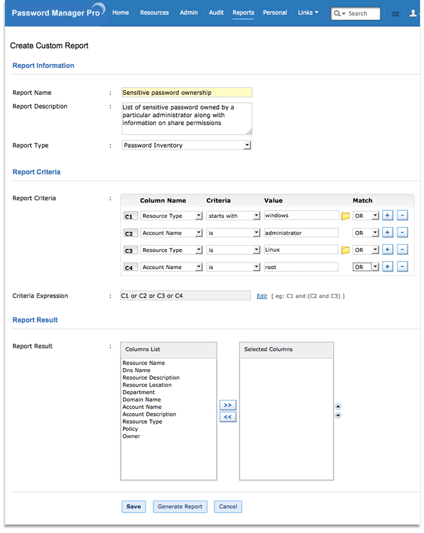Open C3 row Match OR dropdown
The image size is (424, 533).
366,250
